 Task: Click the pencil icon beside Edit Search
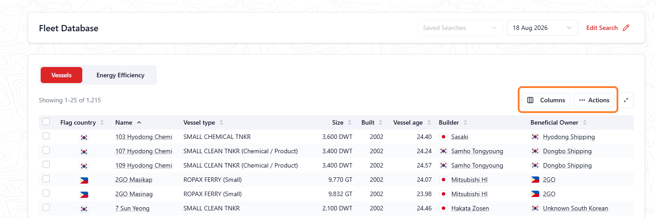[x=626, y=28]
